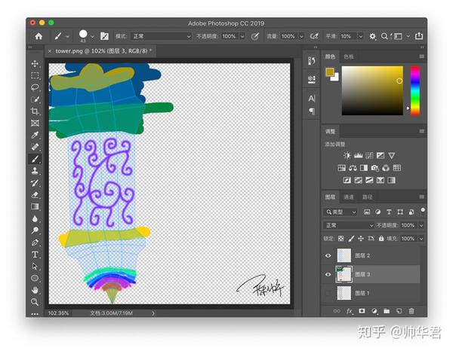Open the layer blend mode 正常 dropdown
The height and width of the screenshot is (351, 453).
pyautogui.click(x=348, y=225)
